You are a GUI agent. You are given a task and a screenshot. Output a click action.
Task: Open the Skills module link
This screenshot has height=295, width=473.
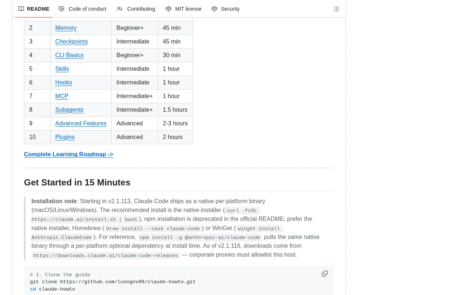[x=62, y=69]
